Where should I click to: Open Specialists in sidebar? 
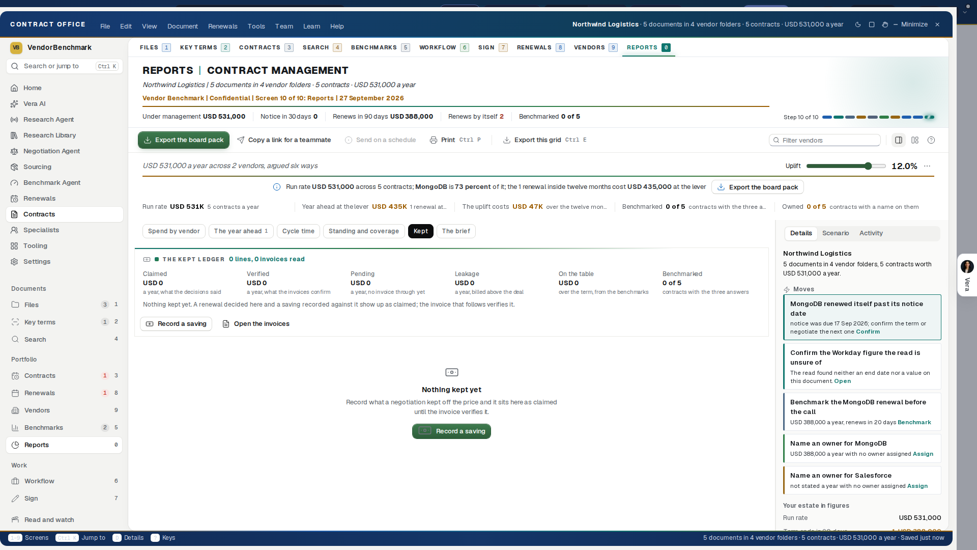(x=65, y=230)
